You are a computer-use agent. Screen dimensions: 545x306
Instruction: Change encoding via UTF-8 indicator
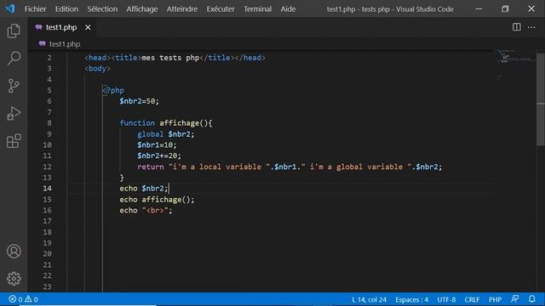click(446, 299)
